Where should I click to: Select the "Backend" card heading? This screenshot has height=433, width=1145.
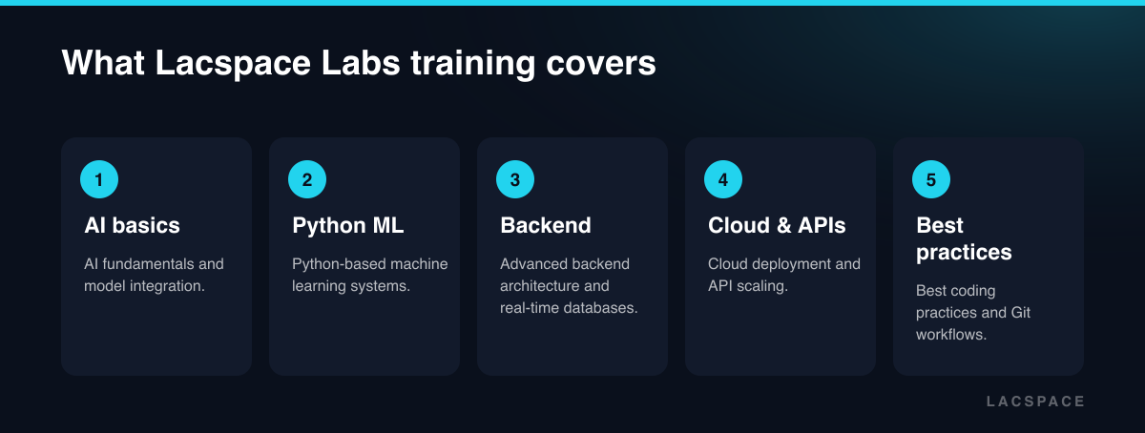[546, 226]
